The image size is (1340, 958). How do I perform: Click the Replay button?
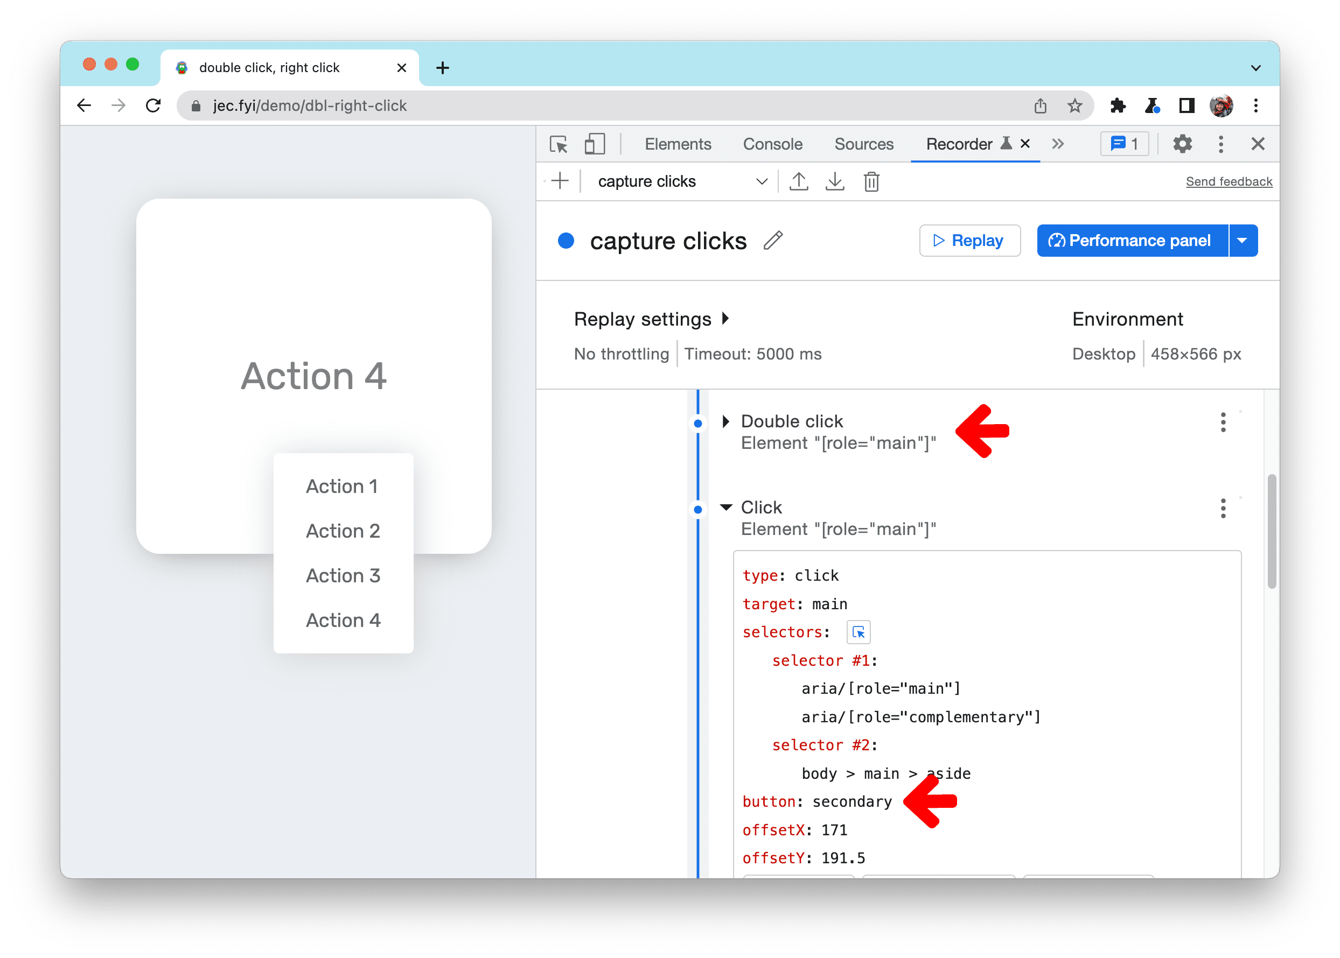coord(967,241)
